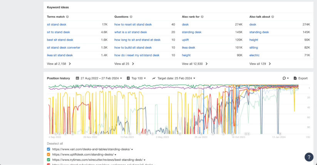The height and width of the screenshot is (165, 317).
Task: Click the 'sit stand desk converter' keyword link
Action: click(64, 48)
